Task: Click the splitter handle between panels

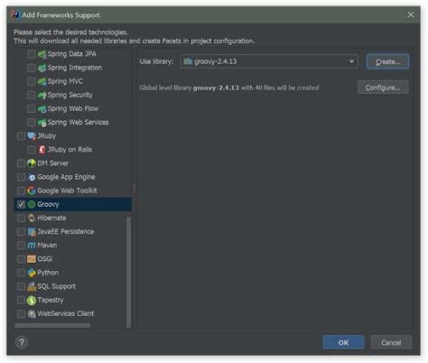Action: pos(134,189)
